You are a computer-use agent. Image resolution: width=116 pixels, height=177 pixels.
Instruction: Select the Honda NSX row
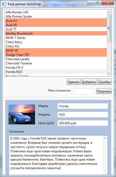(56, 72)
